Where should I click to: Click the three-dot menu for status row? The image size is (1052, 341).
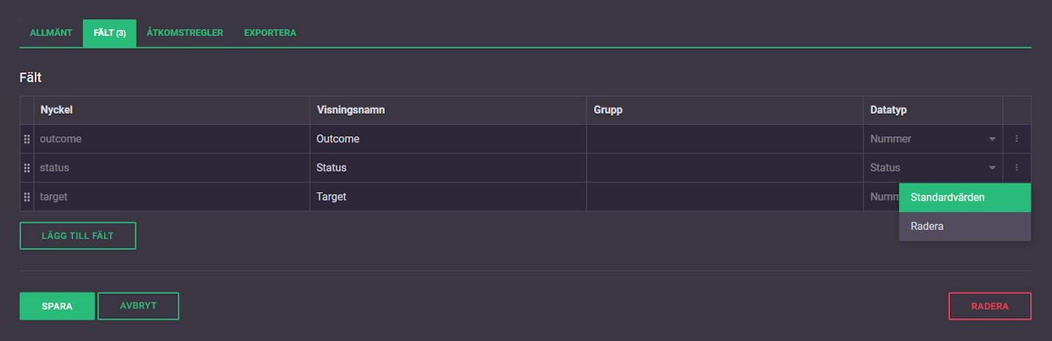coord(1017,168)
